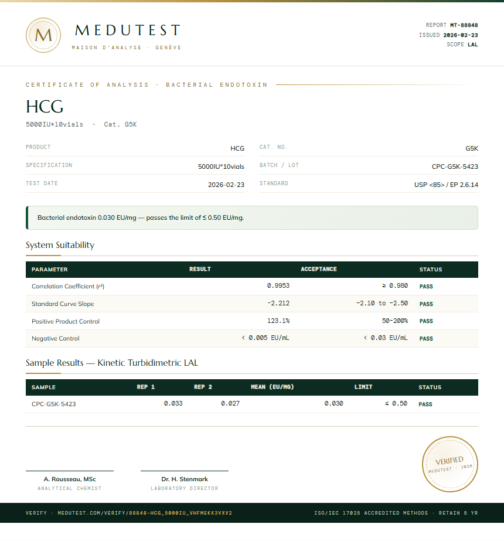Select the Positive Product Control row label
504x541 pixels.
66,322
